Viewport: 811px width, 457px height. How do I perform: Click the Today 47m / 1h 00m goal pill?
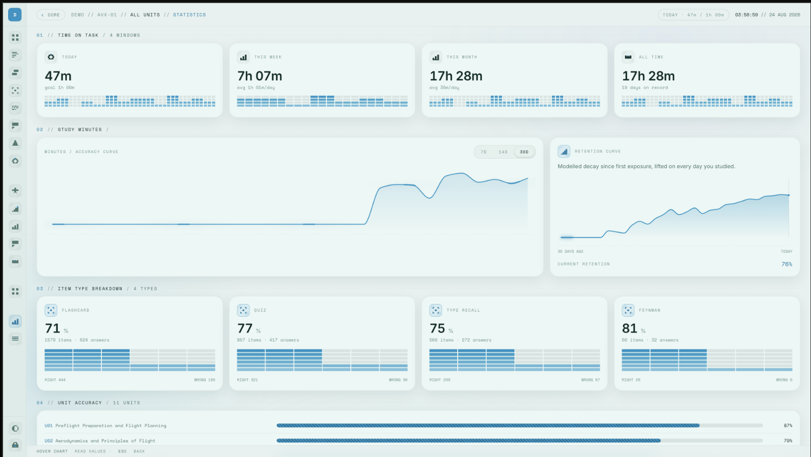(693, 15)
